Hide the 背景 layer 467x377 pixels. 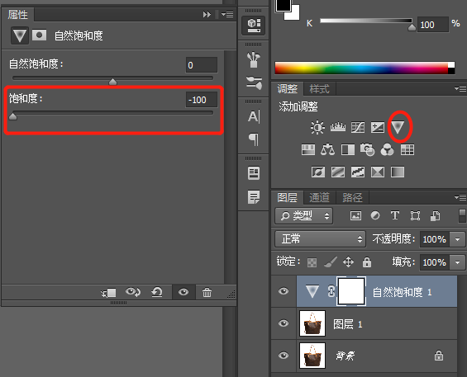(284, 356)
